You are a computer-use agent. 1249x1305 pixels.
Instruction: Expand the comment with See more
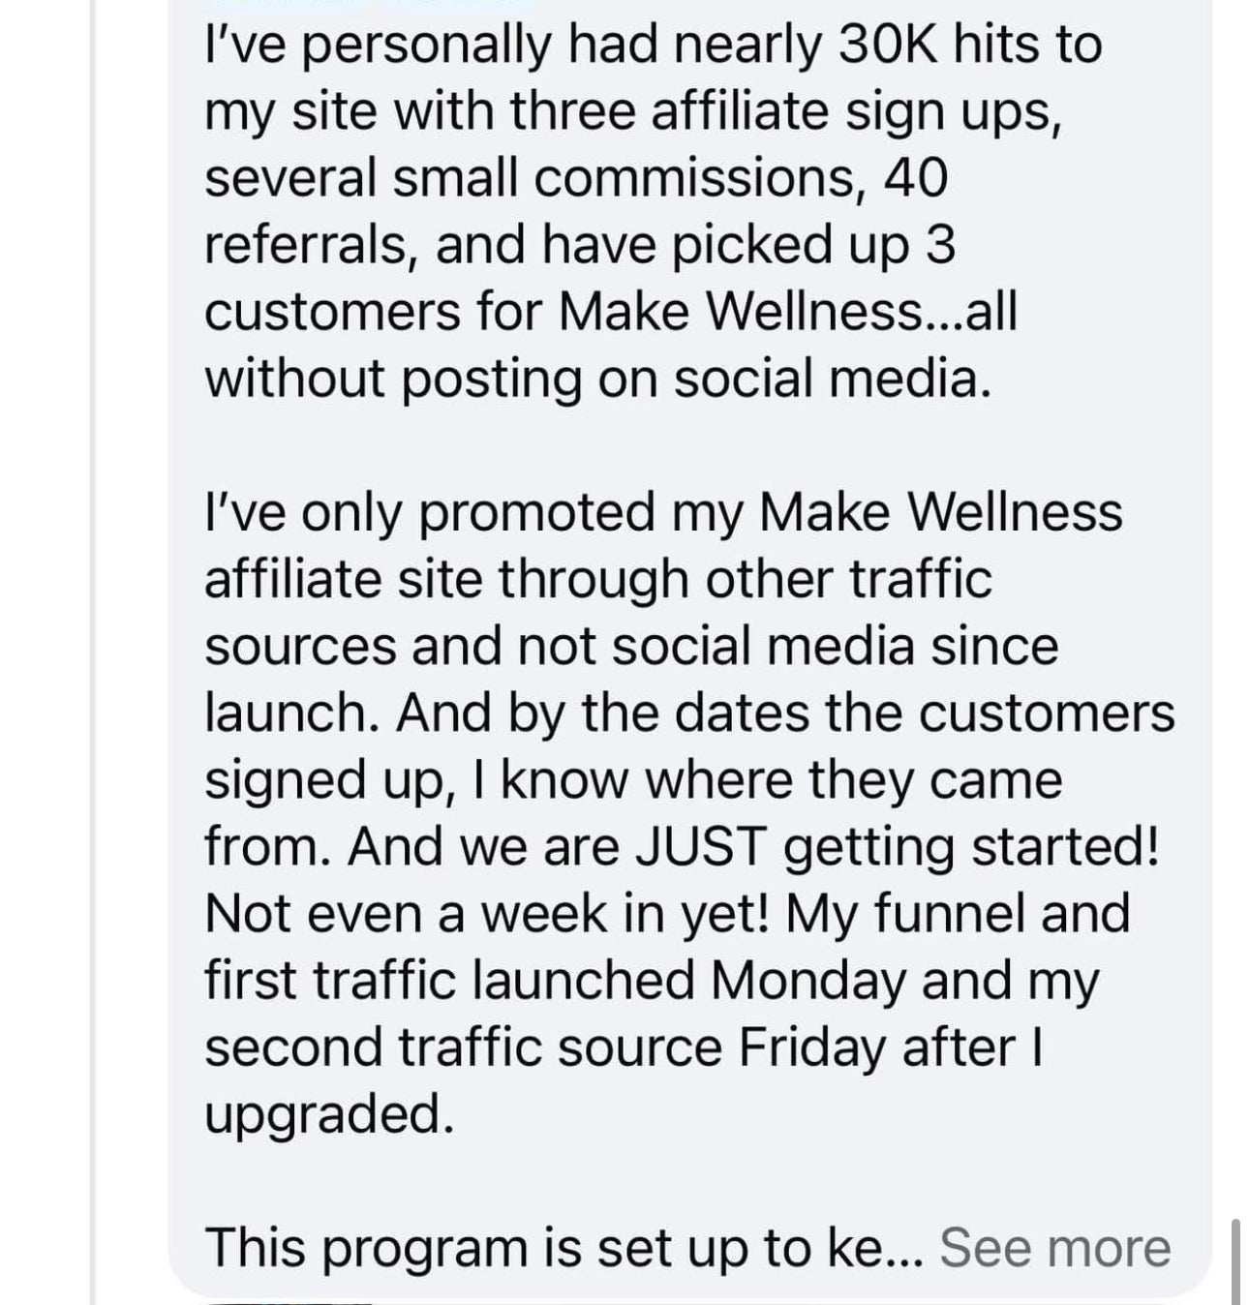tap(1054, 1247)
